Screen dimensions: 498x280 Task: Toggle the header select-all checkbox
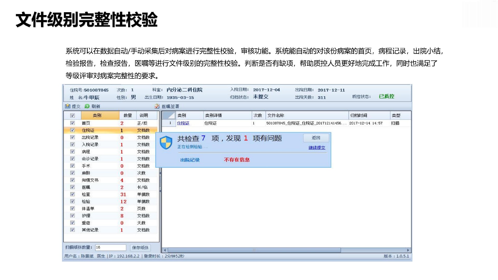coord(72,115)
